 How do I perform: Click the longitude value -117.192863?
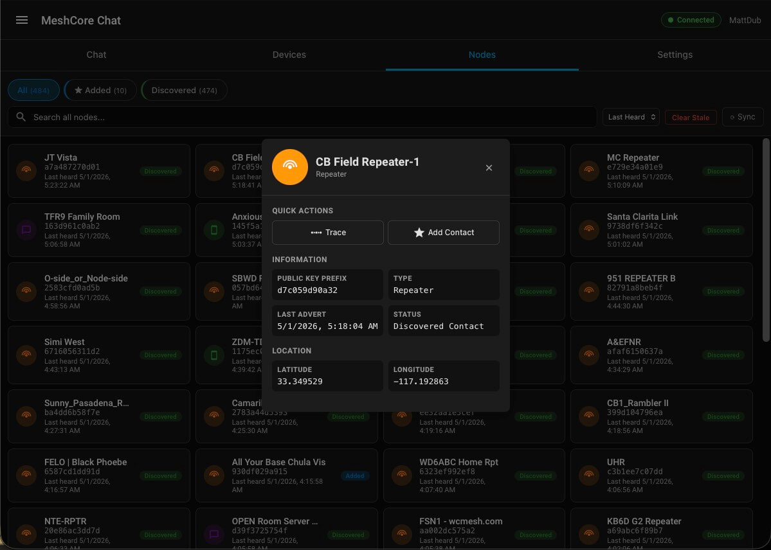(421, 382)
